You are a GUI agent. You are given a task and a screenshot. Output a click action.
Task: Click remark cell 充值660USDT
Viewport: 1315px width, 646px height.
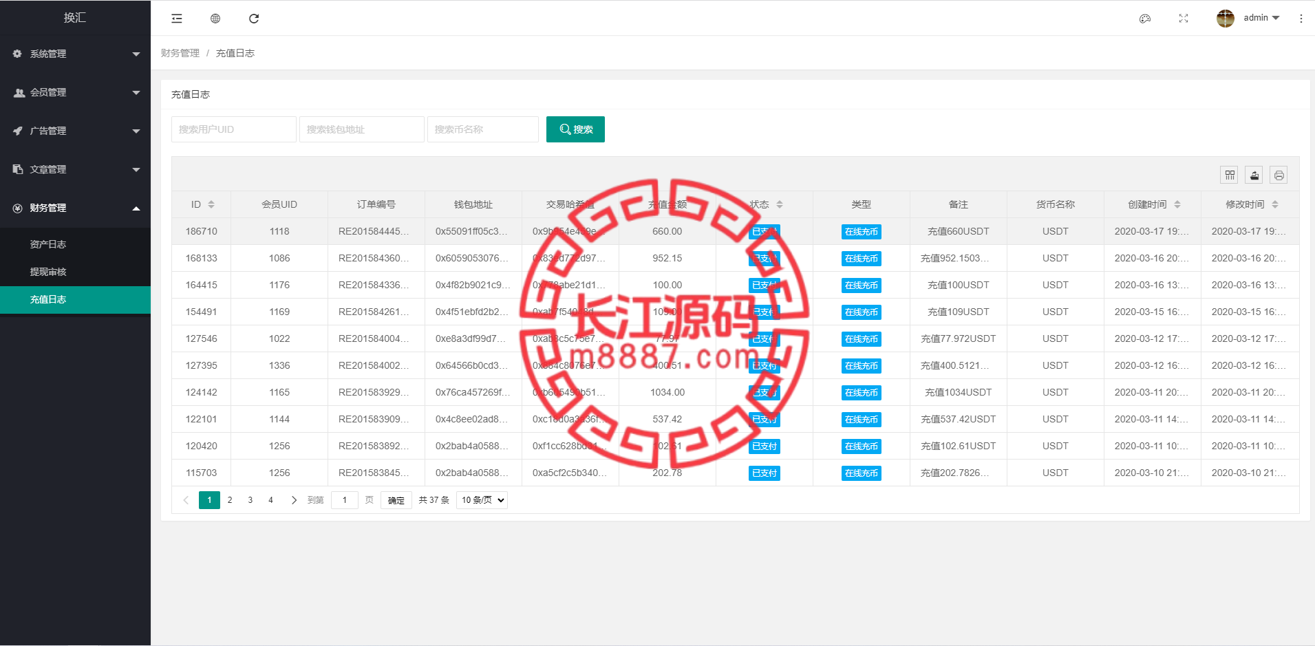click(x=959, y=231)
